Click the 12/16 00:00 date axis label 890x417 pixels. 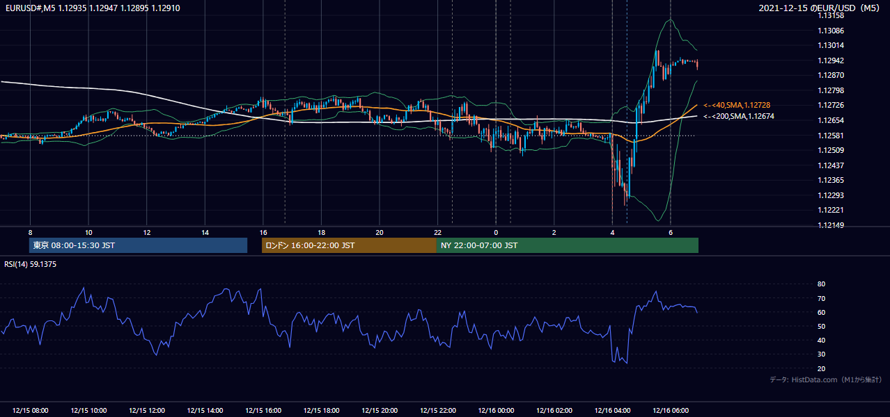click(496, 411)
